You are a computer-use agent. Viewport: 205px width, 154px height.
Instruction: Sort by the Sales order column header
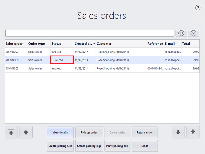click(x=16, y=44)
